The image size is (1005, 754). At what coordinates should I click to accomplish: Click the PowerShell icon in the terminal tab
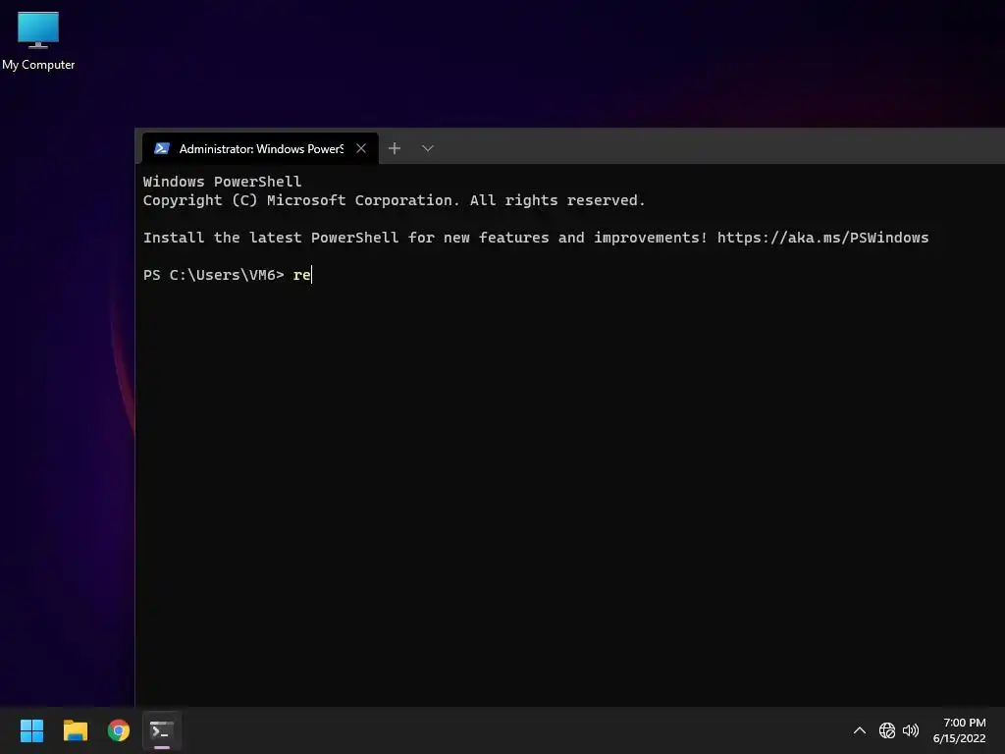[x=162, y=149]
